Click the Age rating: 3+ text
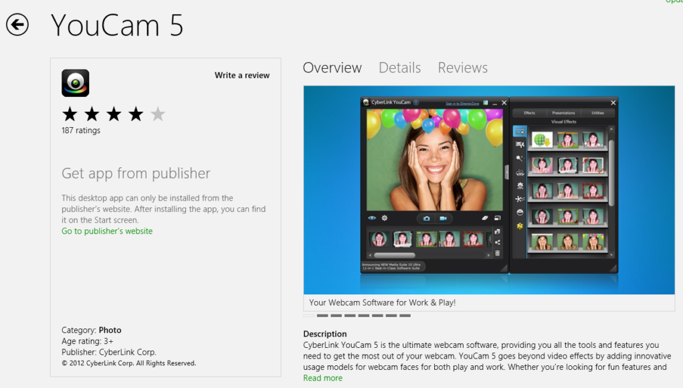The width and height of the screenshot is (683, 388). 88,341
